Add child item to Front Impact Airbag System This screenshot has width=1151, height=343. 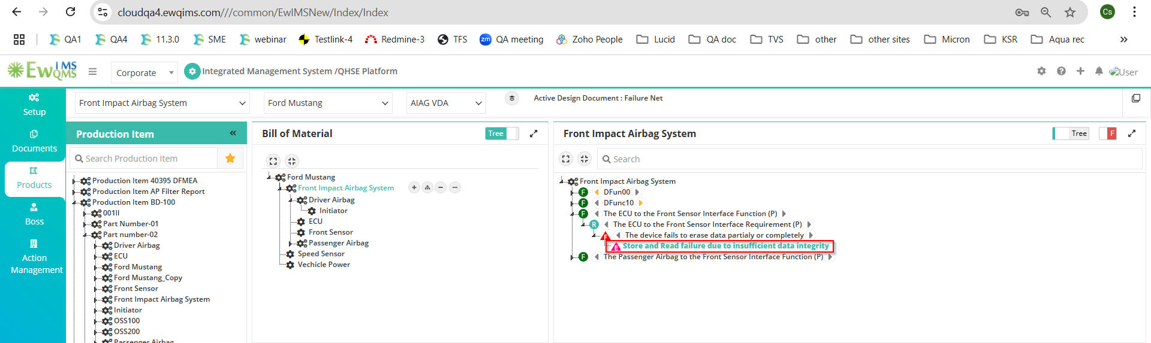[414, 188]
